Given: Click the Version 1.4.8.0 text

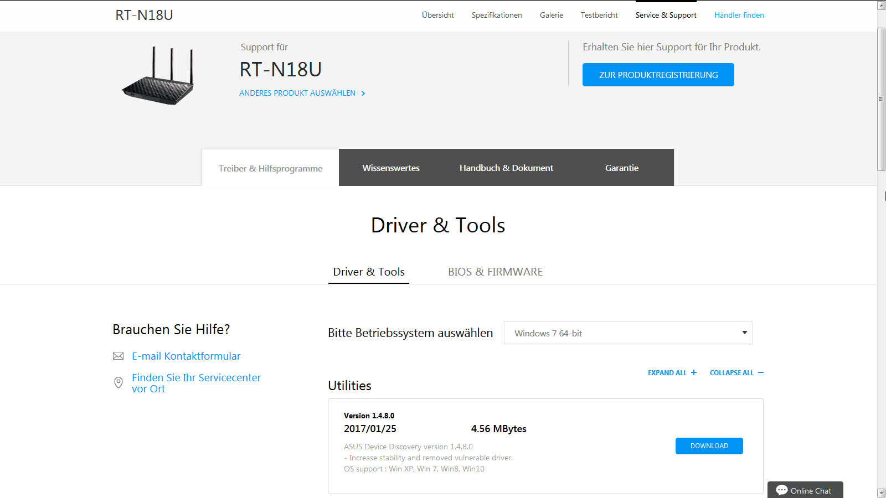Looking at the screenshot, I should pyautogui.click(x=369, y=416).
